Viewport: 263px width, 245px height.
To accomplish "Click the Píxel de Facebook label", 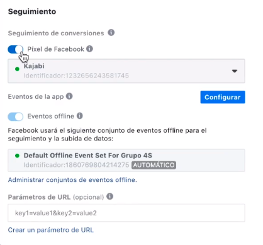I will coord(56,49).
